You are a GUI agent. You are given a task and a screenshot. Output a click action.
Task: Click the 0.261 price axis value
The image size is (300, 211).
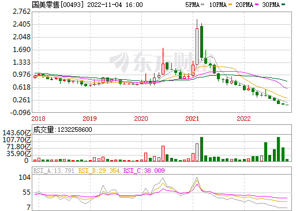point(21,100)
